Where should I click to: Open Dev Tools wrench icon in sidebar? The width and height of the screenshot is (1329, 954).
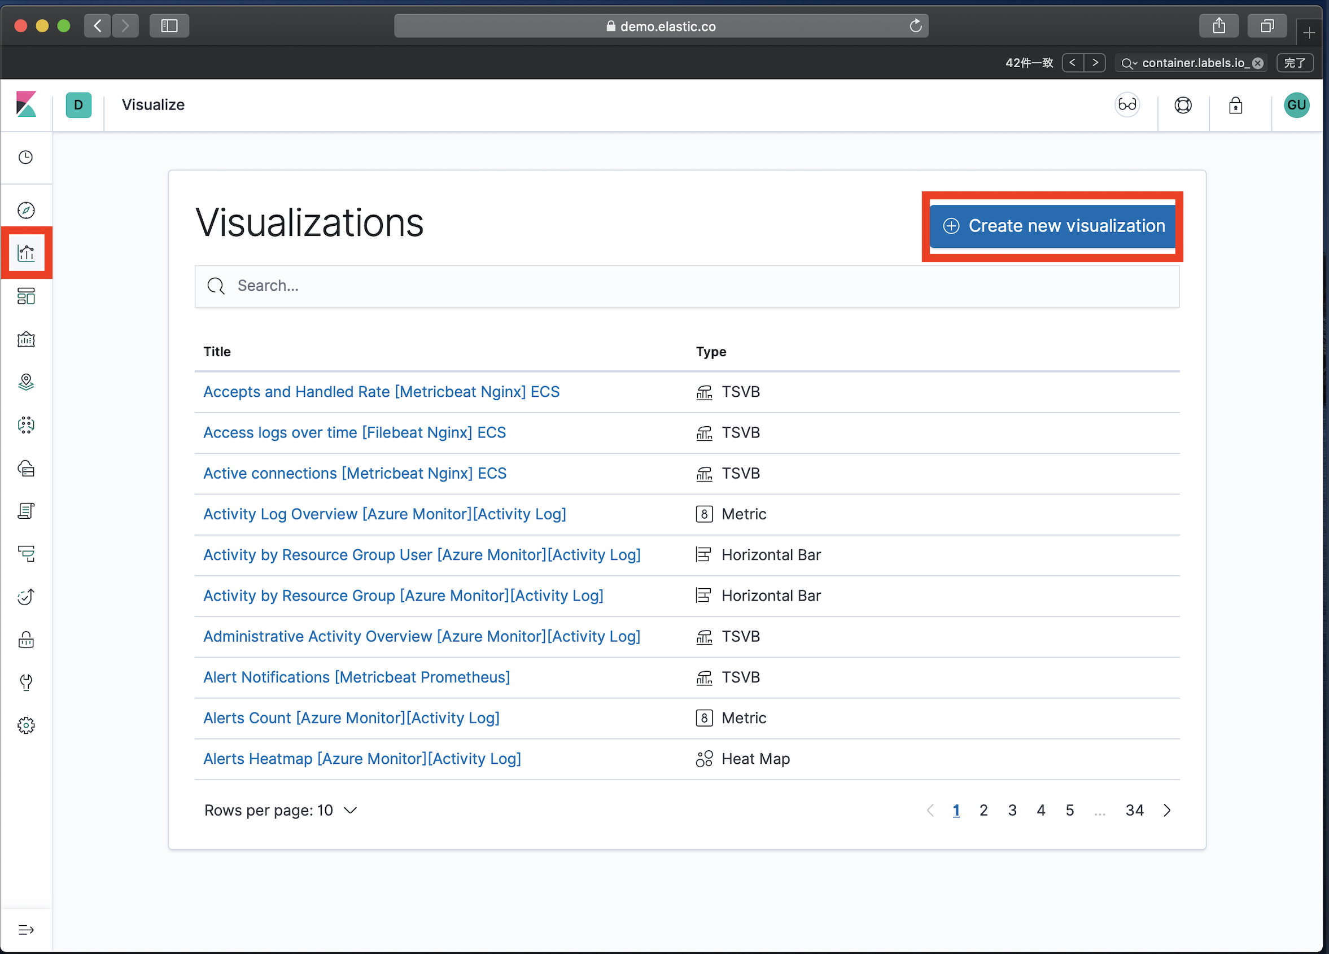click(x=27, y=682)
